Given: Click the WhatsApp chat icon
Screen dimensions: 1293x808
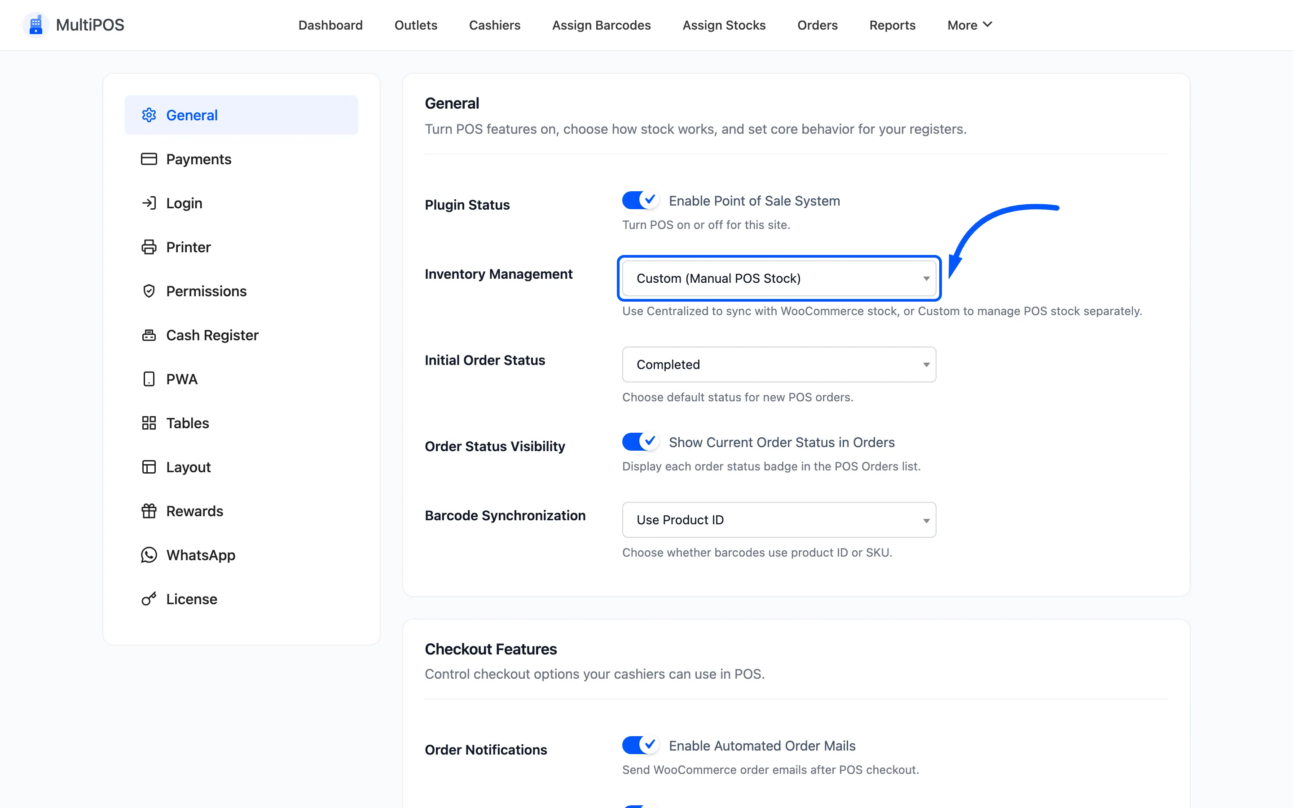Looking at the screenshot, I should [x=149, y=555].
